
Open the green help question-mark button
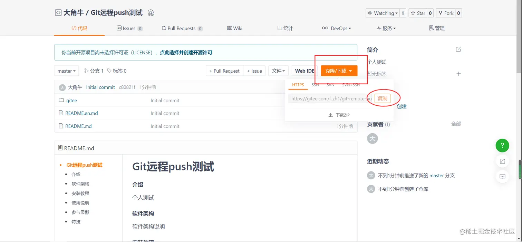[502, 145]
